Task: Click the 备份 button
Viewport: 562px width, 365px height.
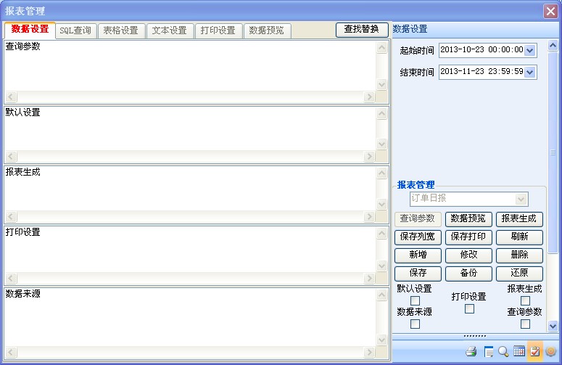Action: tap(468, 274)
